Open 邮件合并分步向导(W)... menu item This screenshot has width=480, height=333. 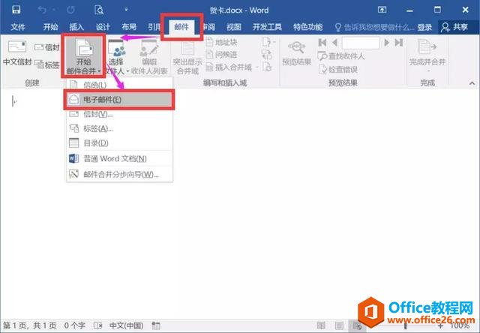[x=120, y=175]
